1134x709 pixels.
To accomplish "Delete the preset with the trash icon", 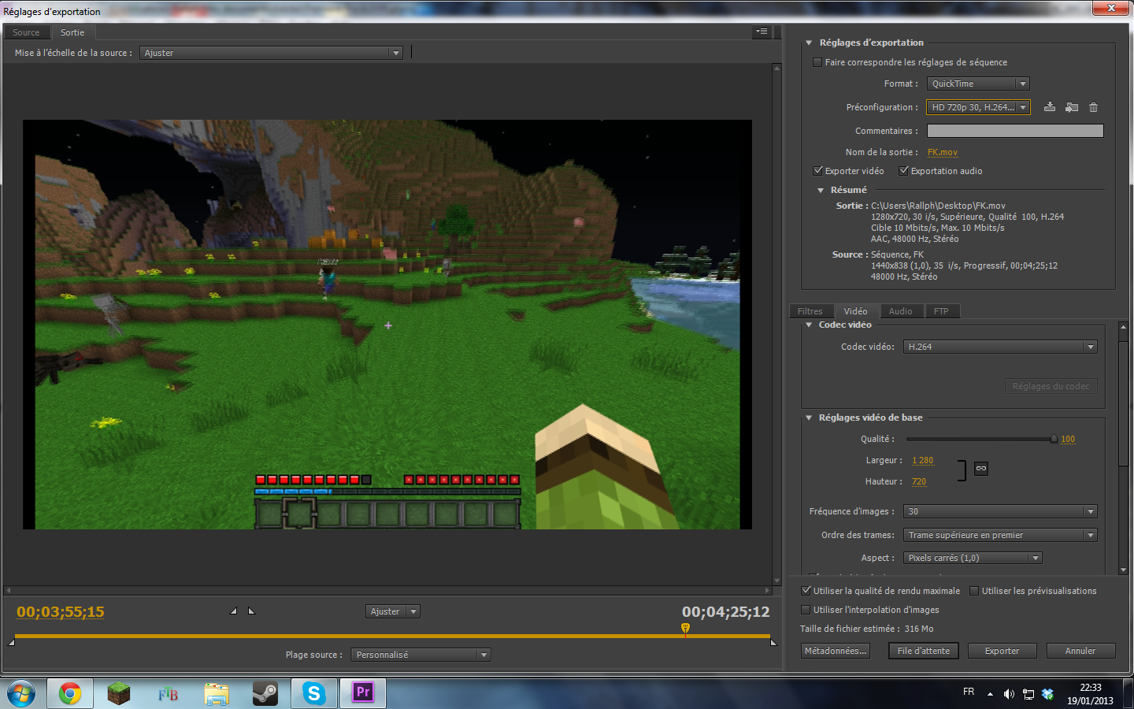I will (1093, 107).
